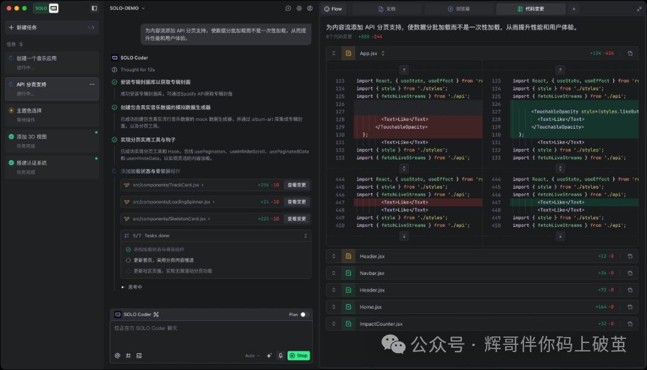647x370 pixels.
Task: Click the # tag icon in the chat toolbar
Action: point(128,355)
